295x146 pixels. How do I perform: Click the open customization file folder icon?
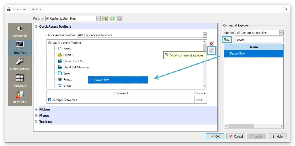pyautogui.click(x=105, y=19)
